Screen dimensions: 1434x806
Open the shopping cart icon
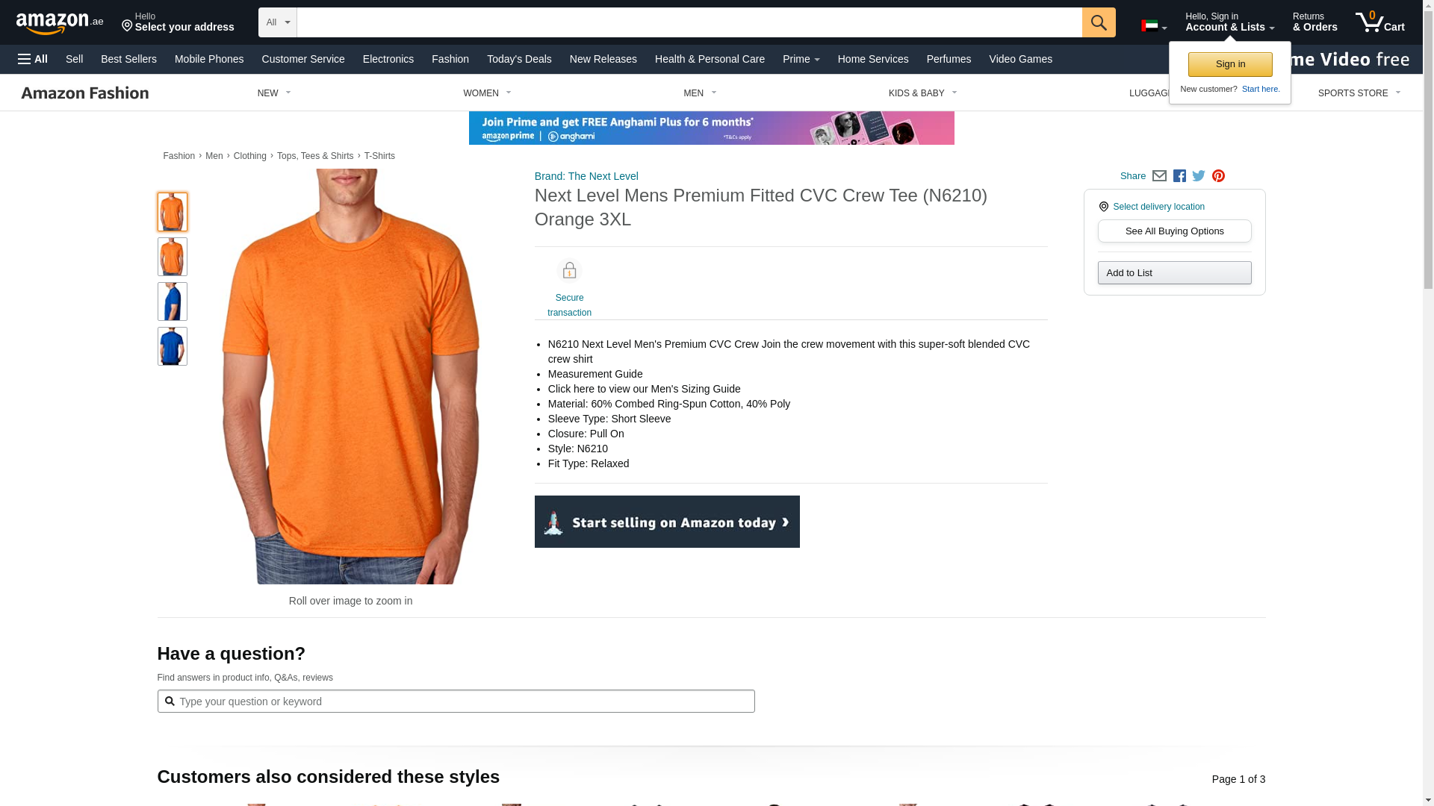(1379, 22)
